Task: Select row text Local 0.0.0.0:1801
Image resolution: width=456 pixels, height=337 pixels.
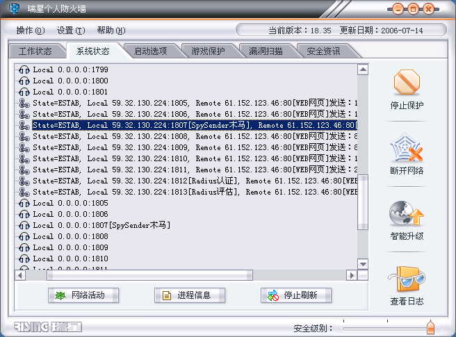Action: (70, 92)
